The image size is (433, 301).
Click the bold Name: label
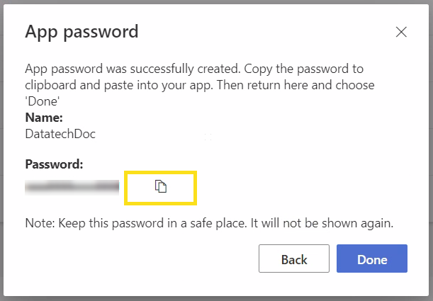tap(44, 118)
